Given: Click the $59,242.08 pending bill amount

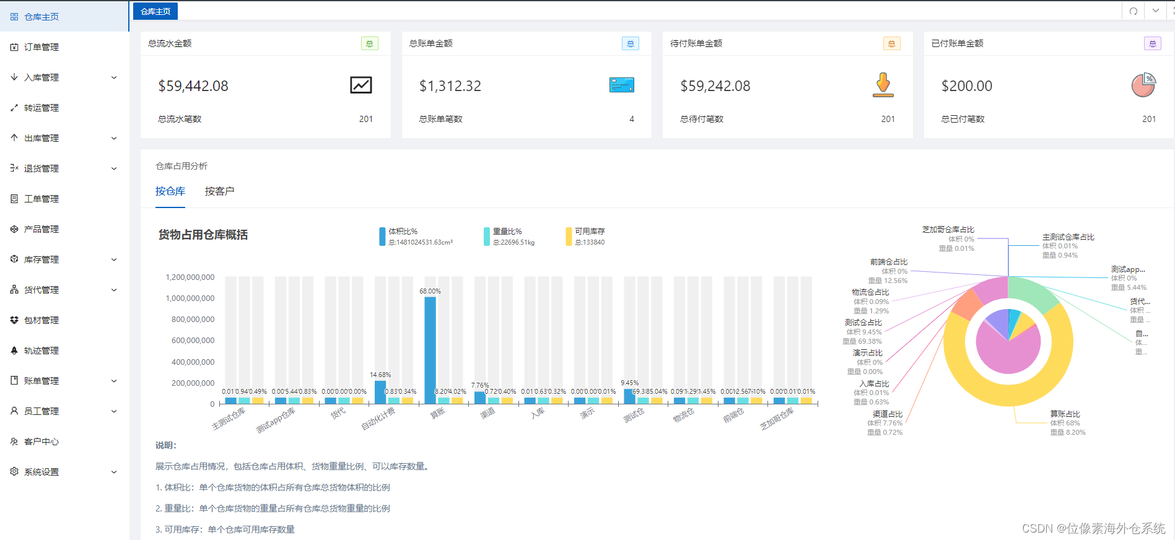Looking at the screenshot, I should (x=715, y=86).
